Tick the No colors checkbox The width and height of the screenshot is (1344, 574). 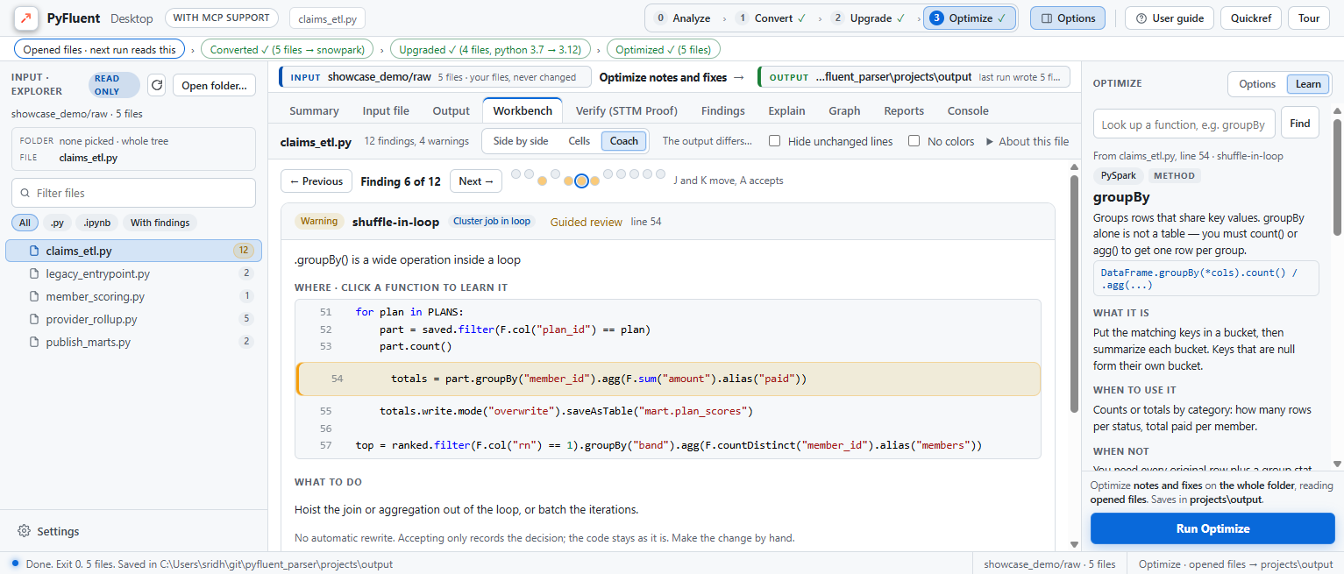[x=914, y=141]
